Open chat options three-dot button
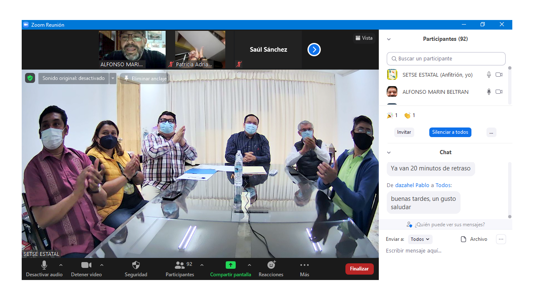Image resolution: width=534 pixels, height=300 pixels. [x=501, y=239]
